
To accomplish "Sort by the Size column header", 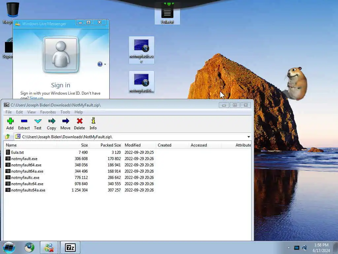I will coord(73,145).
